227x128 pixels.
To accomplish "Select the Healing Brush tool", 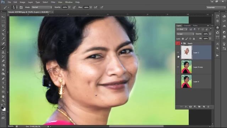I will coord(3,43).
